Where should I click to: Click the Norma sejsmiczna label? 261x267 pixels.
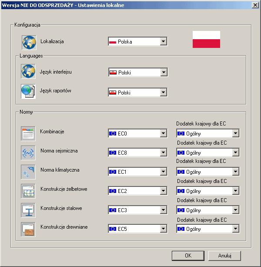[x=59, y=151]
